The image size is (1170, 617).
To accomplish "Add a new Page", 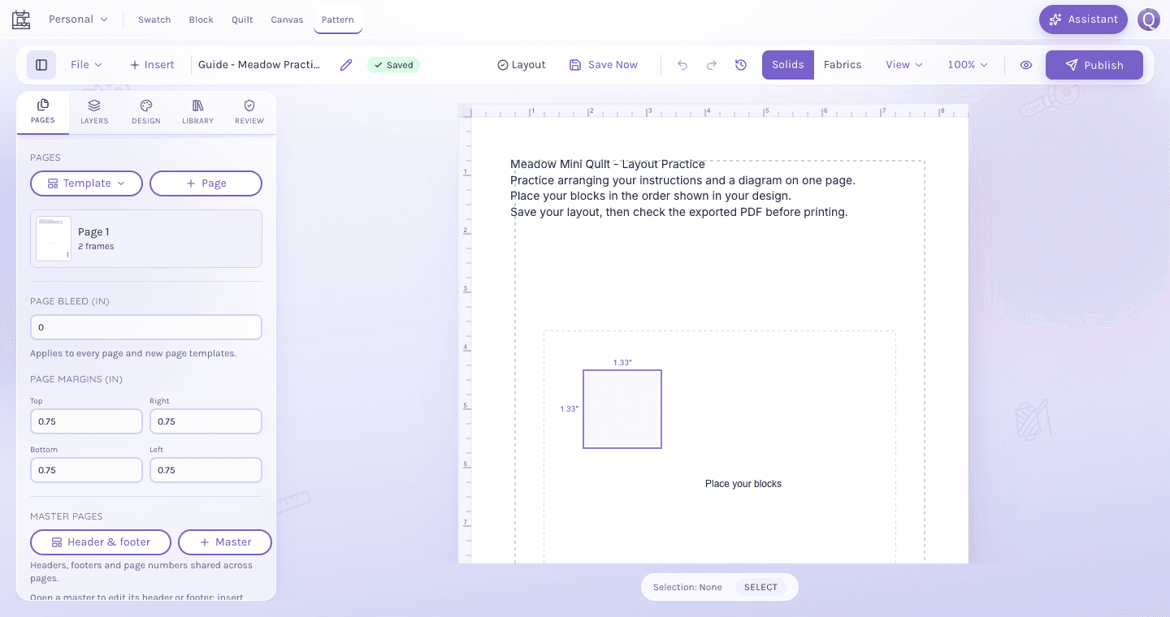I will tap(206, 183).
